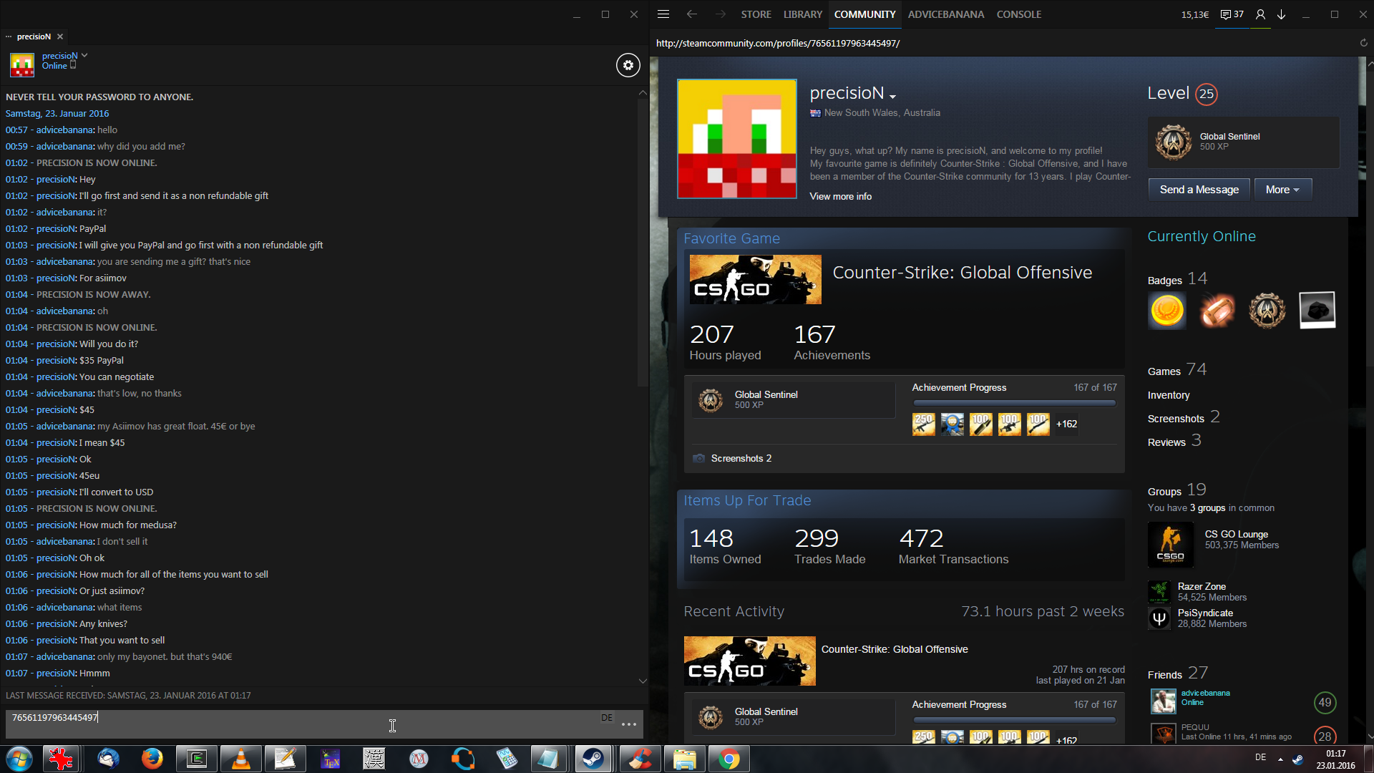Expand the profile name history arrow
1374x773 pixels.
[x=892, y=96]
